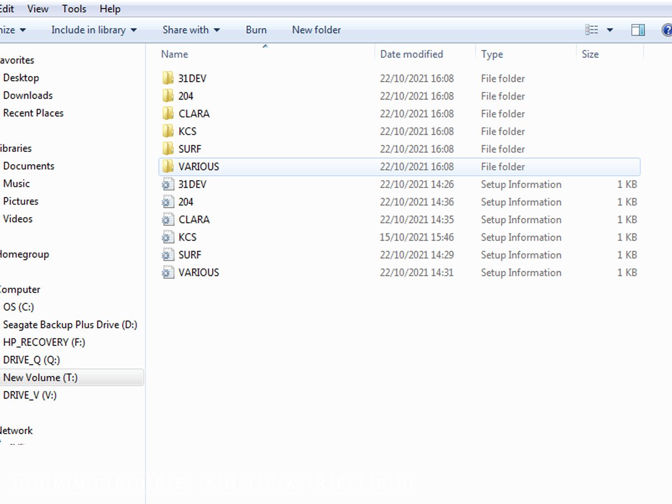Open the Help icon in toolbar
The image size is (672, 504).
[666, 30]
